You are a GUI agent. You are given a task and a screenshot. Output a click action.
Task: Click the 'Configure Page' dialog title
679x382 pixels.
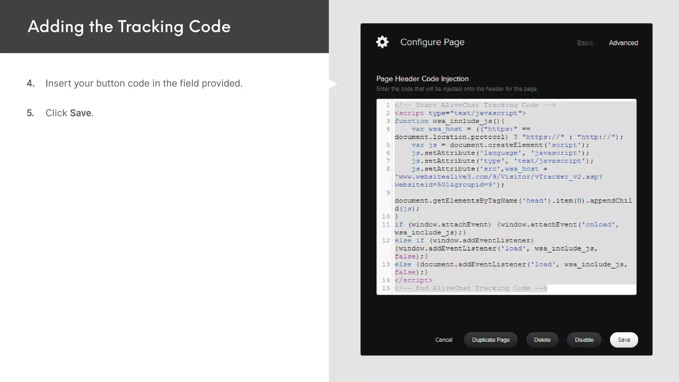tap(432, 42)
